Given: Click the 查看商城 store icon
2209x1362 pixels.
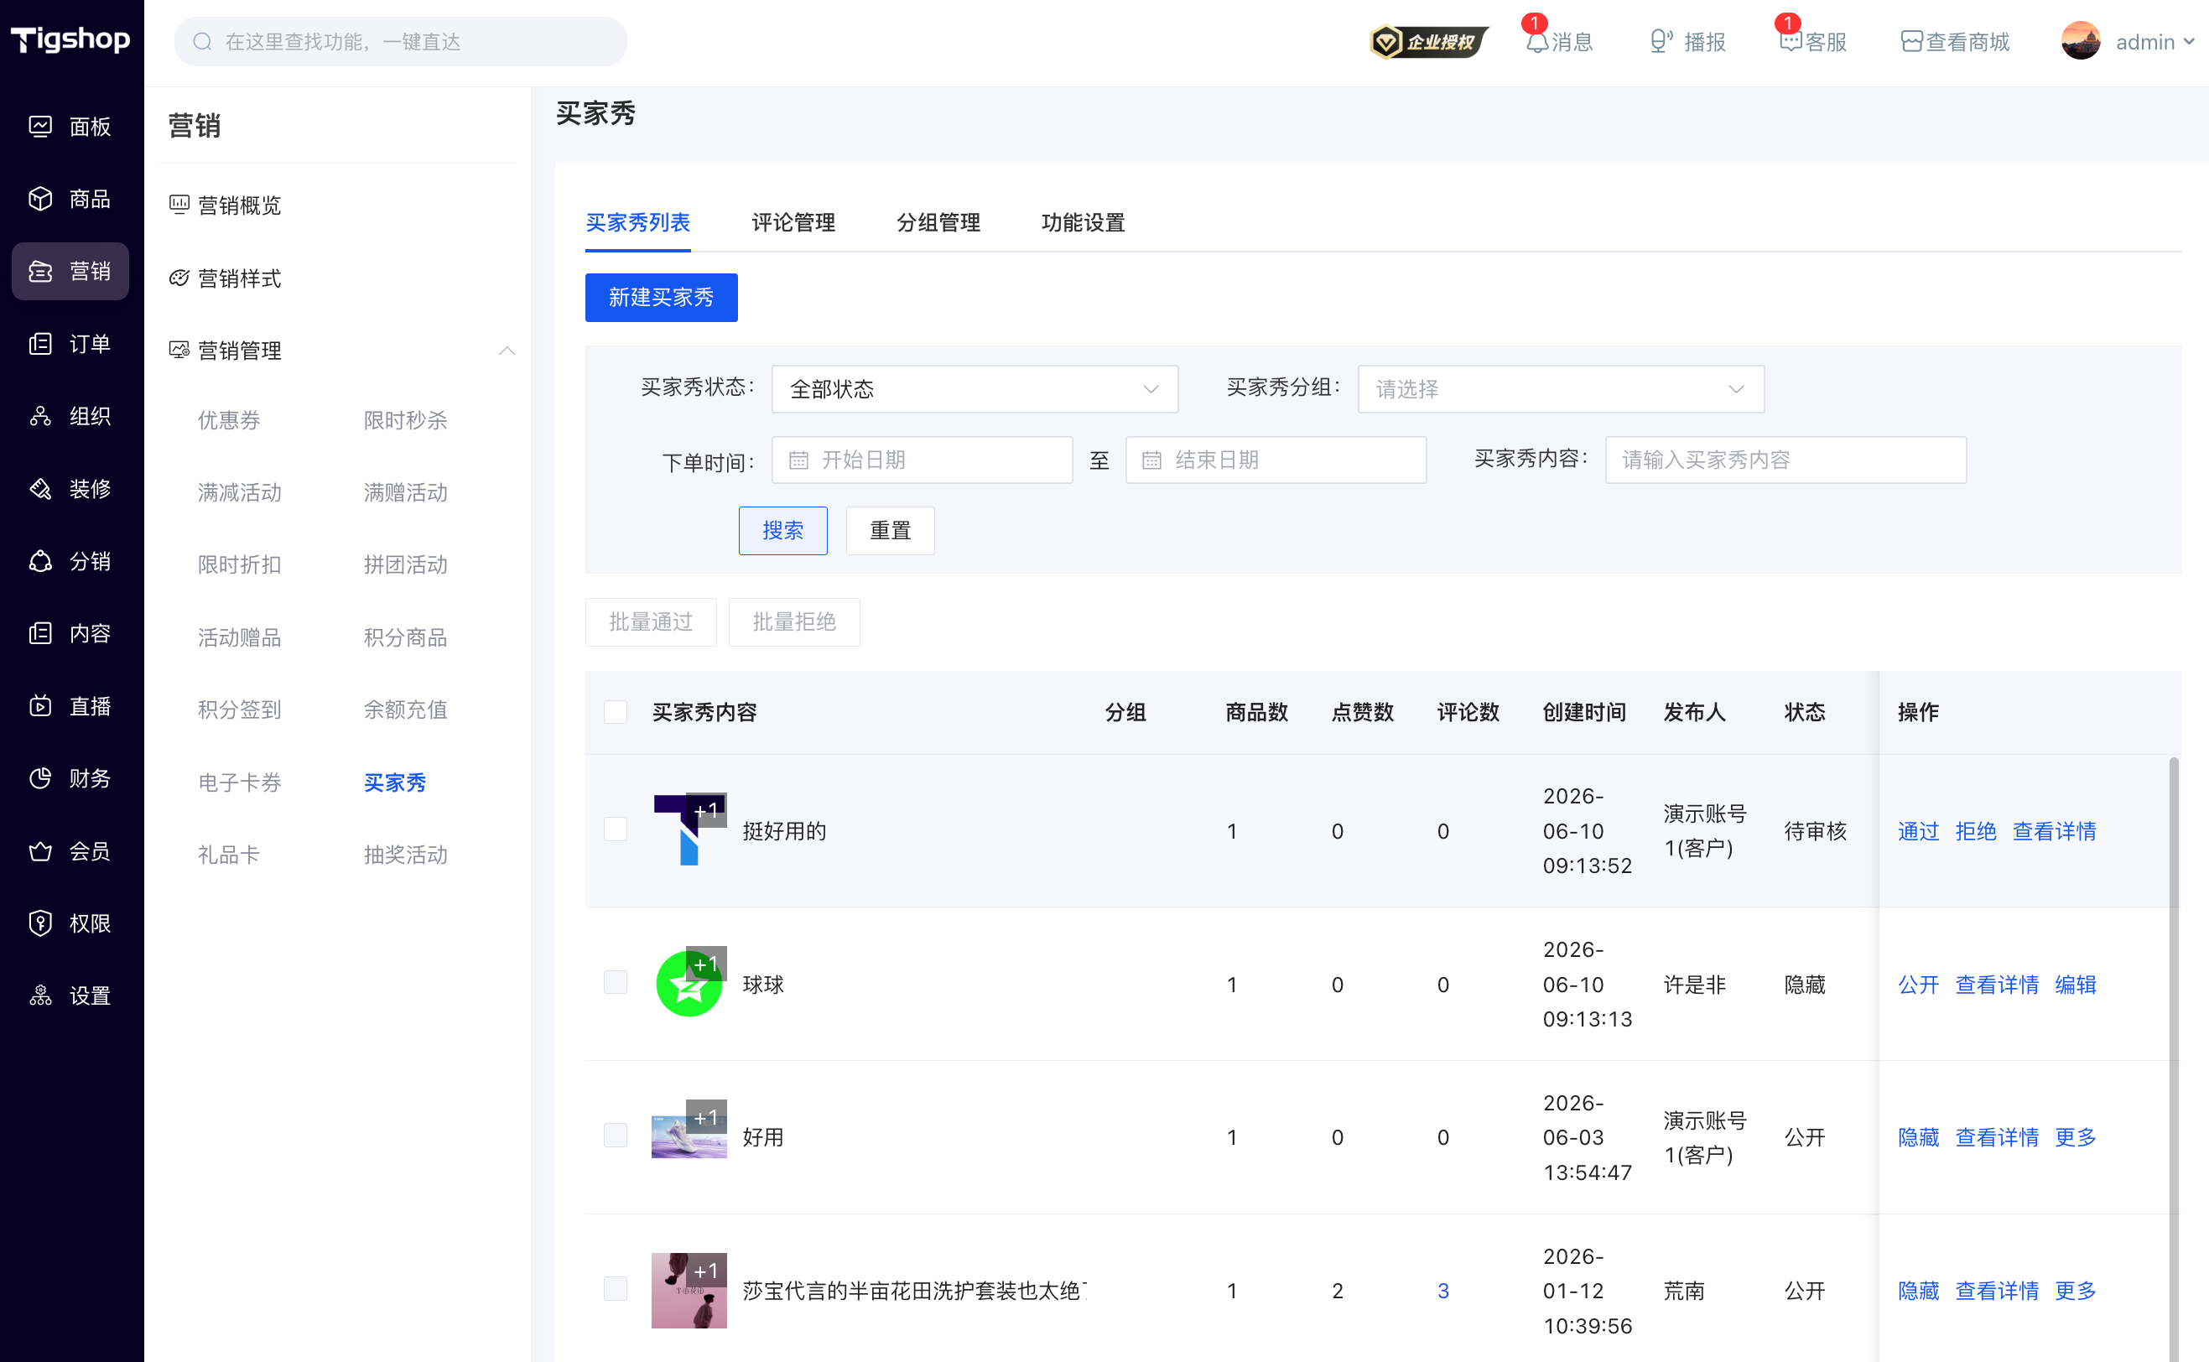Looking at the screenshot, I should [x=1911, y=42].
